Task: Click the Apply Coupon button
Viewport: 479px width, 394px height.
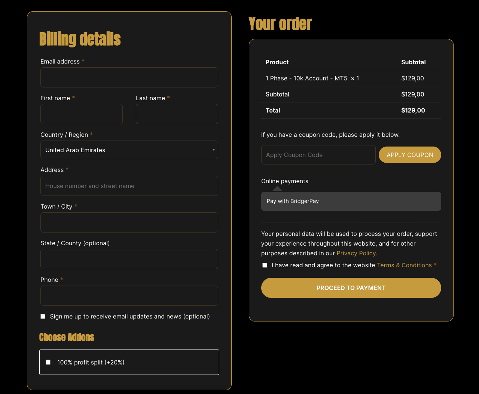Action: click(410, 155)
